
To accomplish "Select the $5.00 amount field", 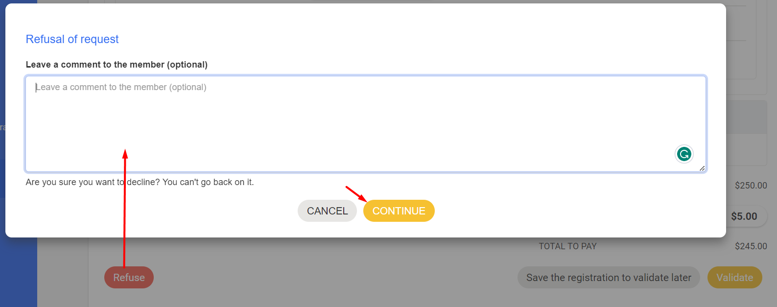I will pyautogui.click(x=744, y=216).
